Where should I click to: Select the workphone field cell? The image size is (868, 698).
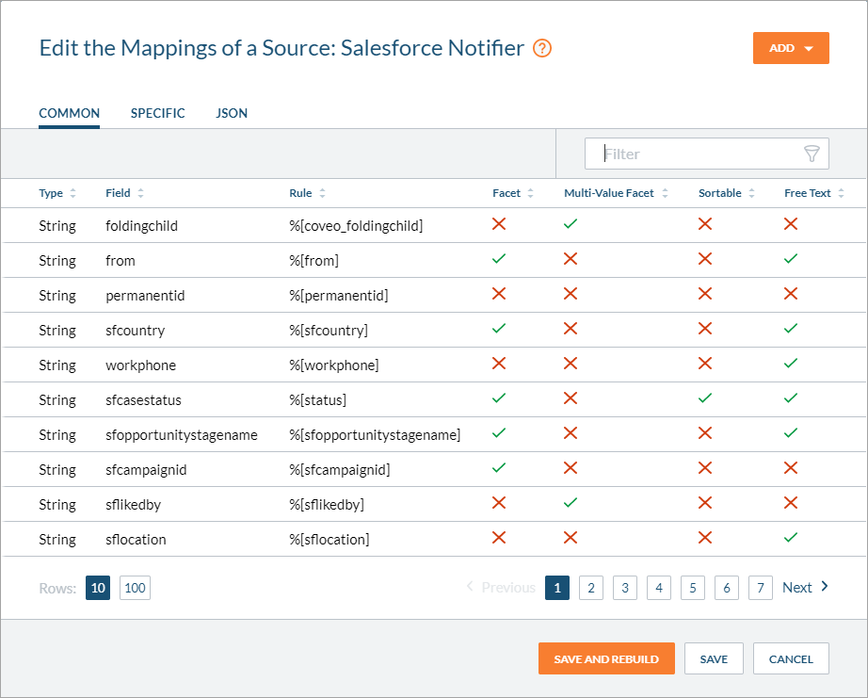click(140, 365)
